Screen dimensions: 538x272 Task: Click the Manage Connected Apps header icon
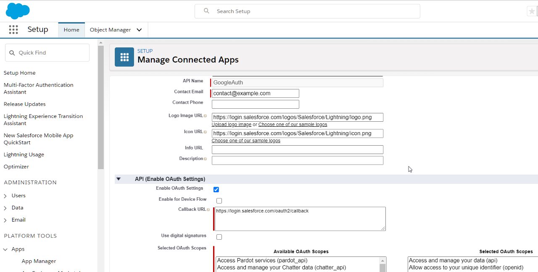(124, 57)
